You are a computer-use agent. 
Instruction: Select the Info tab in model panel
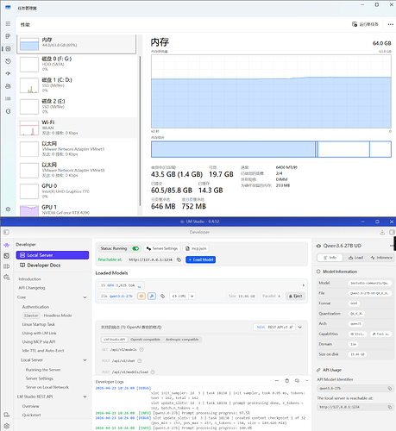(x=330, y=258)
